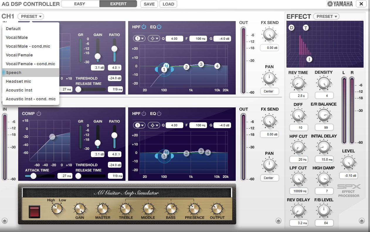Click CH1 EQ Q value field 4.00

coord(174,39)
